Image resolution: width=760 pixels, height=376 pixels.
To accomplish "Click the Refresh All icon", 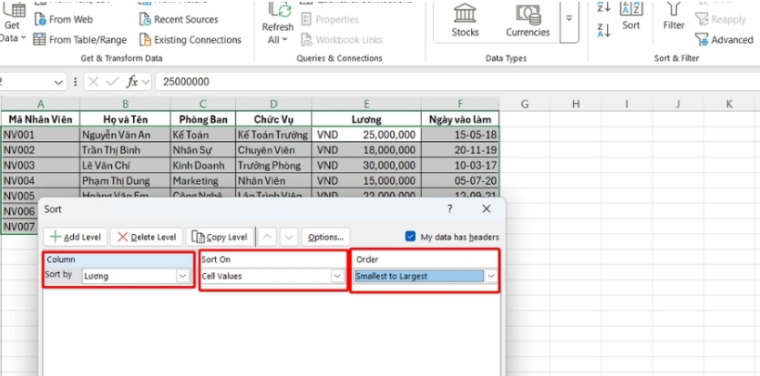I will tap(279, 11).
